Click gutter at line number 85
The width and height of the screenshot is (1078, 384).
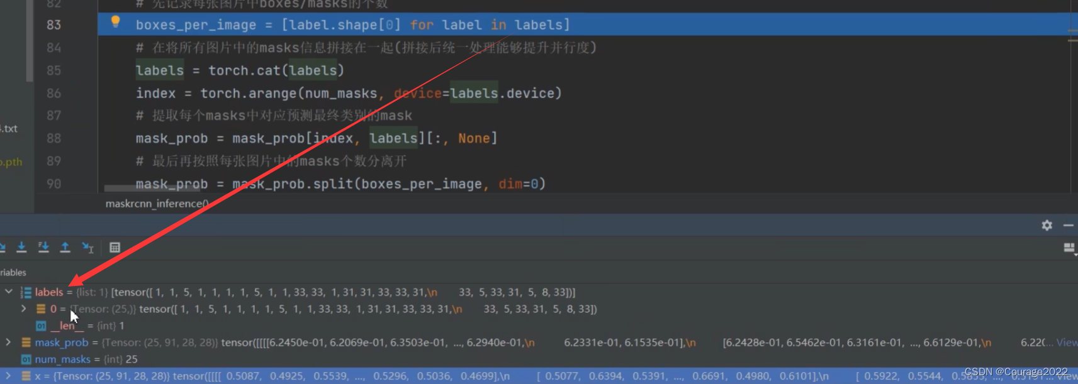(x=53, y=70)
